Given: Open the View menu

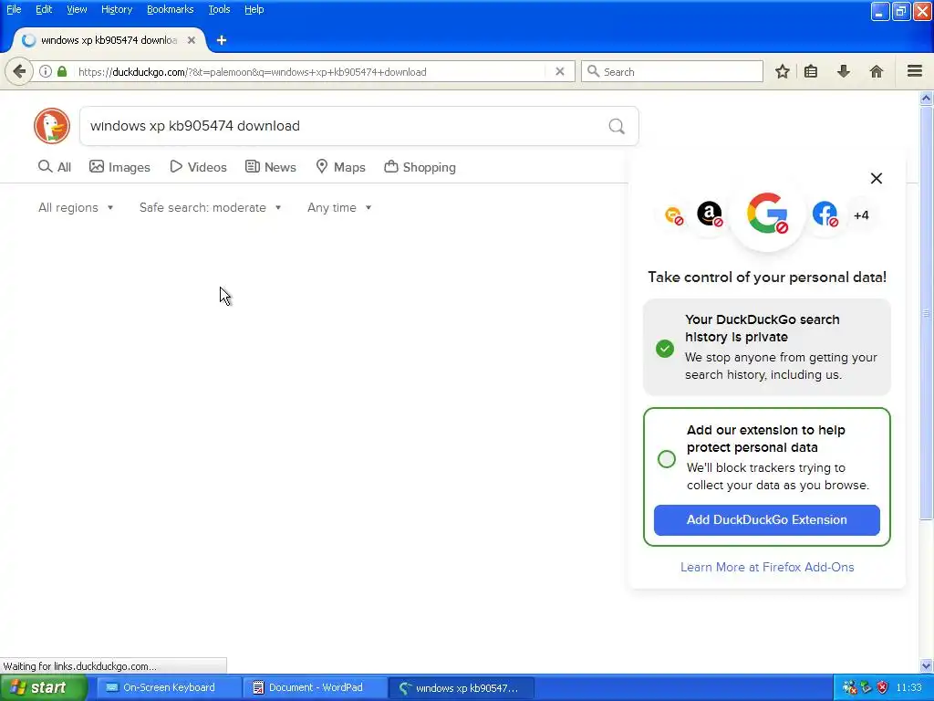Looking at the screenshot, I should (x=77, y=9).
